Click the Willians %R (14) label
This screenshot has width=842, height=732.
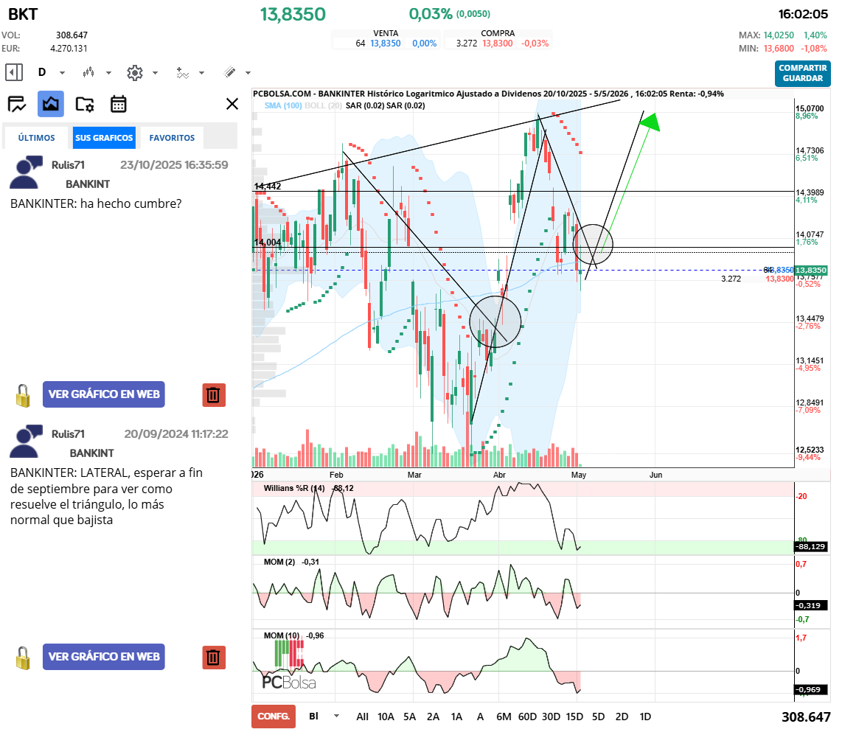pyautogui.click(x=294, y=488)
